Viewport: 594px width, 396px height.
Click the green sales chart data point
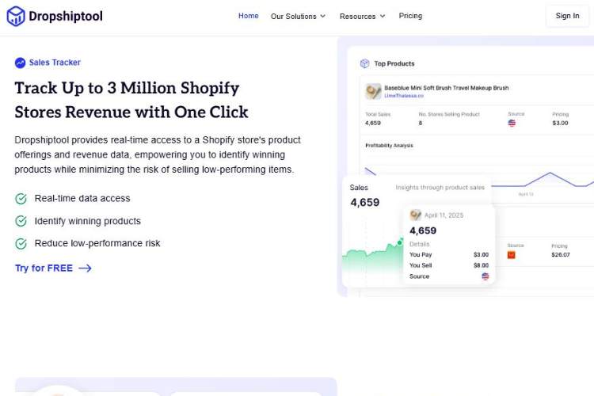(401, 240)
